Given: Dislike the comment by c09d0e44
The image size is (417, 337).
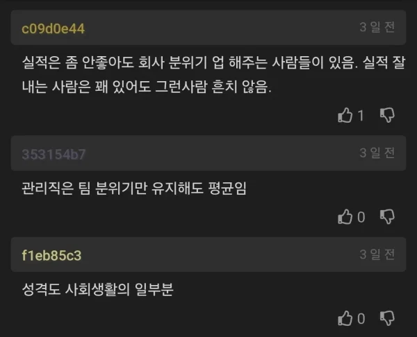Looking at the screenshot, I should 387,115.
